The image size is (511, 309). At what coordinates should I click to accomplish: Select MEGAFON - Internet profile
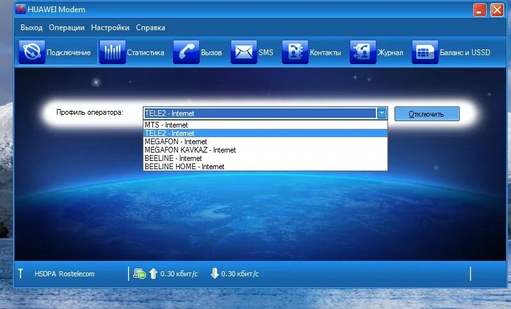pyautogui.click(x=265, y=142)
